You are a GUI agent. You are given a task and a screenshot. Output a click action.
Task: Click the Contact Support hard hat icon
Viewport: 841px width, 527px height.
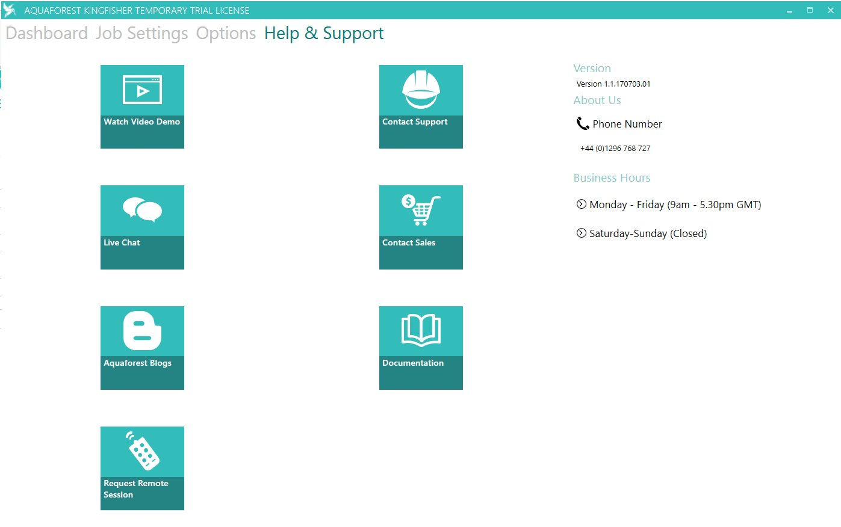coord(421,90)
